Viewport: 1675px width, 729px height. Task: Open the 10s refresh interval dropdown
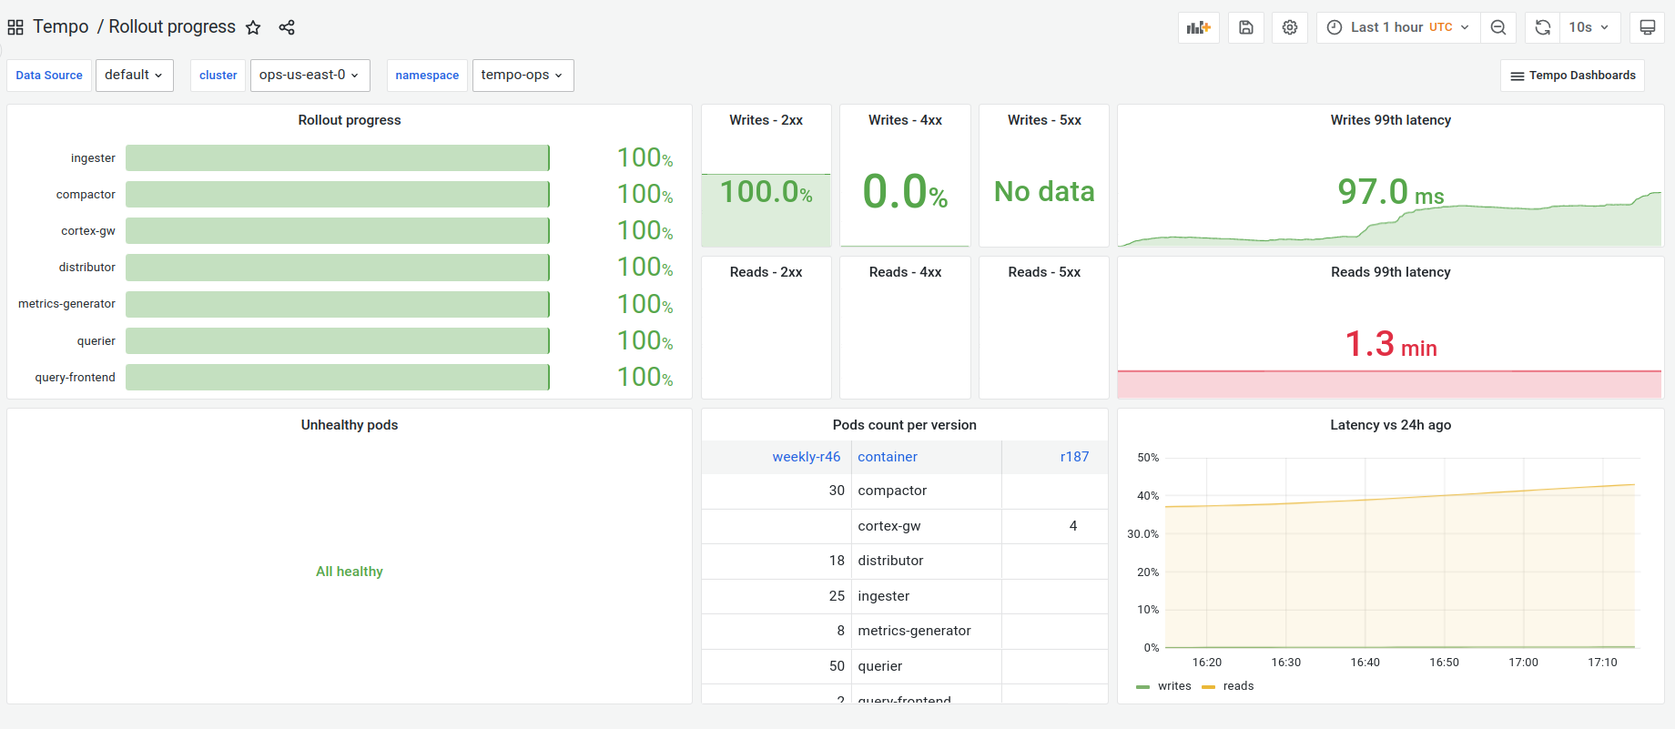pyautogui.click(x=1589, y=27)
